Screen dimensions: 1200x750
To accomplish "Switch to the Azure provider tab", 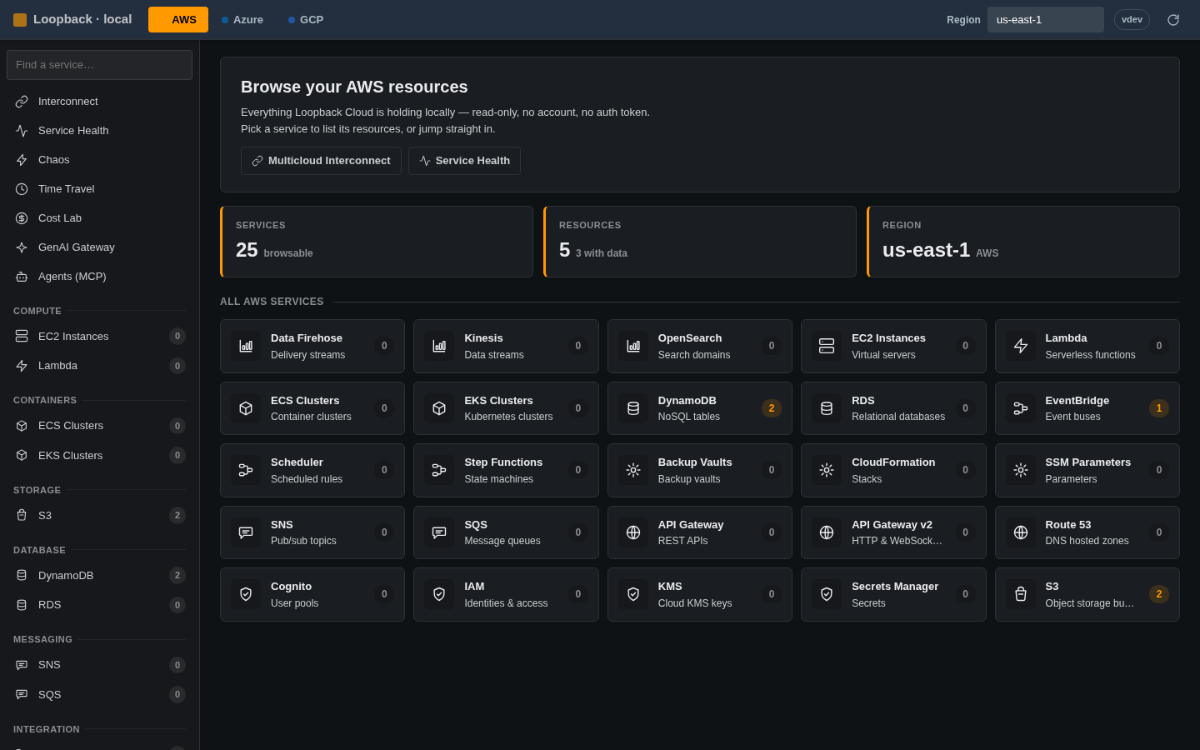I will click(242, 20).
